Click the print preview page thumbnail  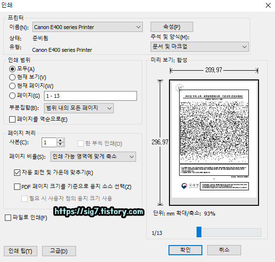[x=214, y=142]
